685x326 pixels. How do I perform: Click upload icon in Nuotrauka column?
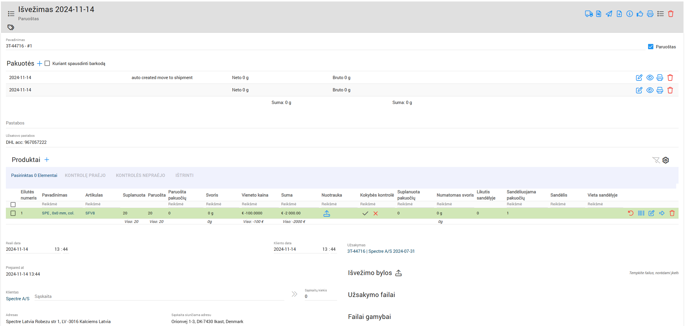(x=327, y=214)
